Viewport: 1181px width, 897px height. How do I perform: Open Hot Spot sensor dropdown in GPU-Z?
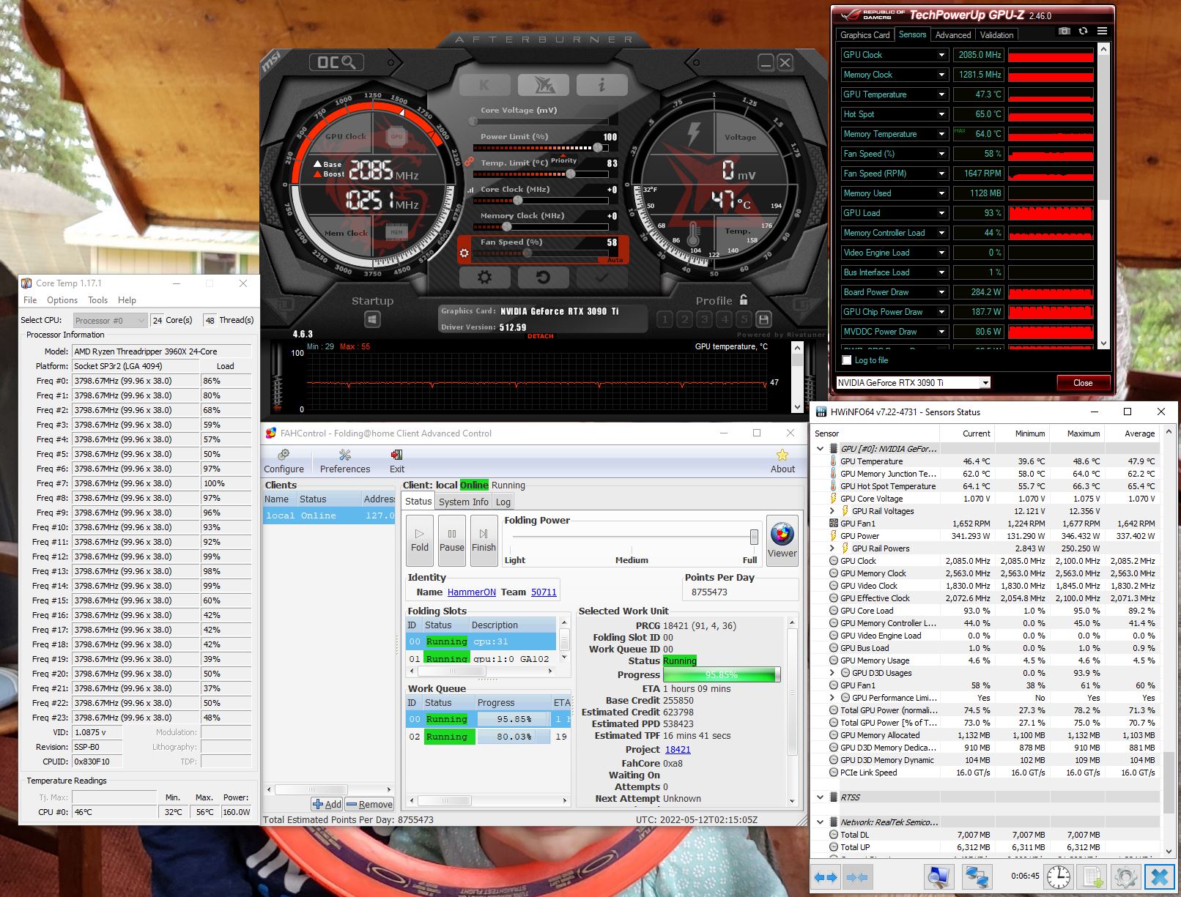coord(942,114)
